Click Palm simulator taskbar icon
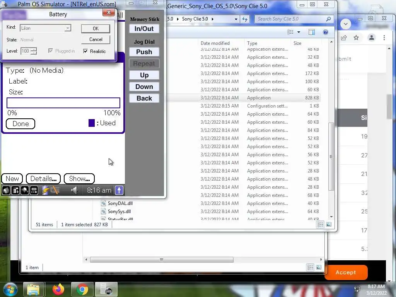The image size is (396, 297). (x=106, y=289)
